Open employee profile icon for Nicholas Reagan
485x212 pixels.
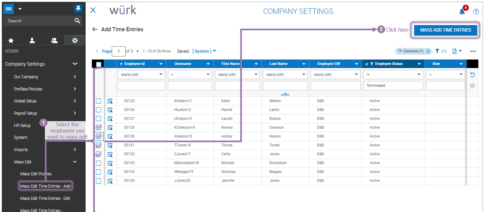[x=110, y=172]
